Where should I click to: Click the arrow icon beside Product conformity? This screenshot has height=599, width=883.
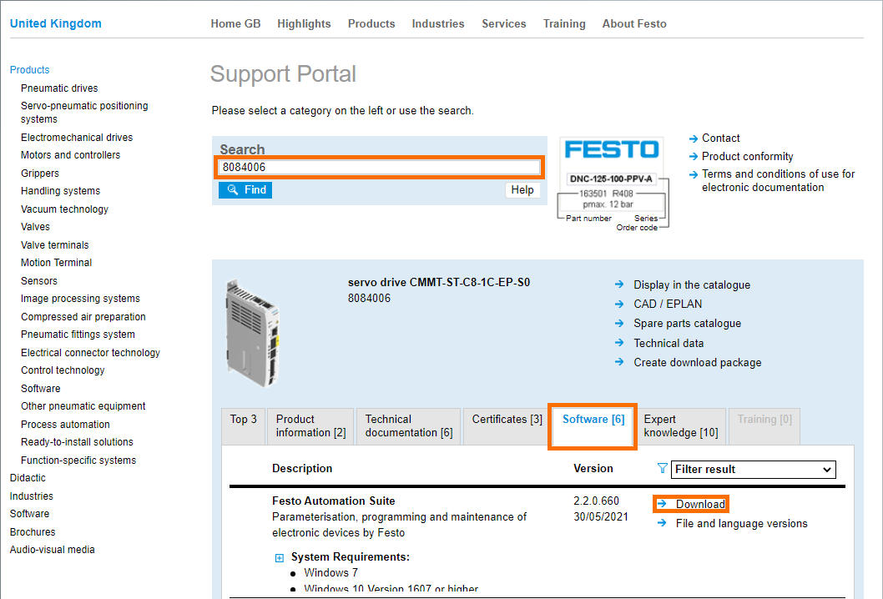[x=694, y=156]
